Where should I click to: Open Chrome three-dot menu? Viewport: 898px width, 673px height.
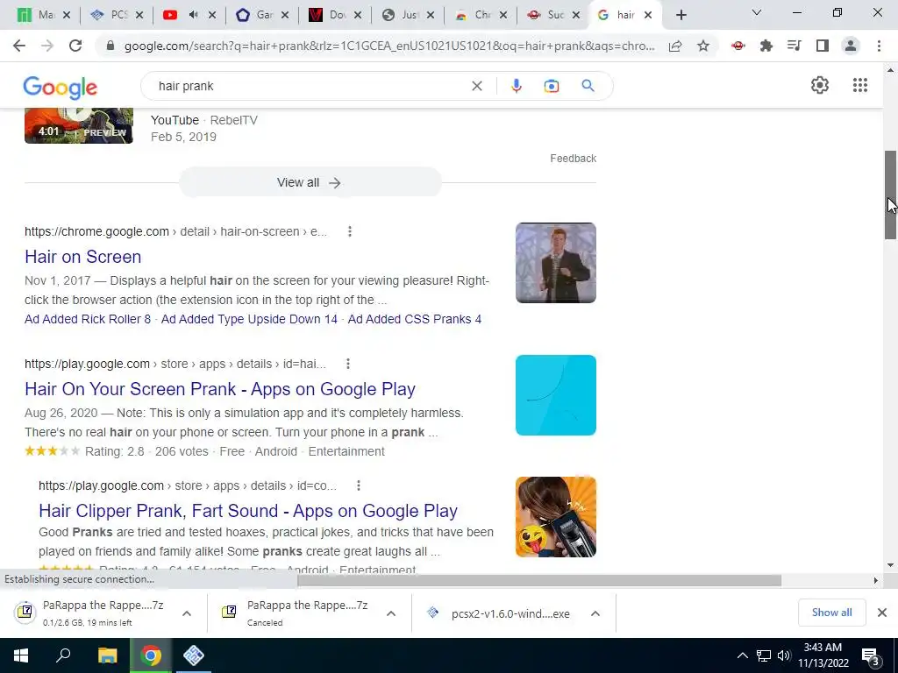(879, 46)
